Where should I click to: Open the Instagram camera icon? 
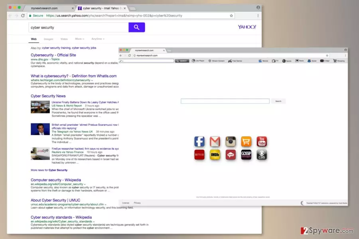[231, 141]
